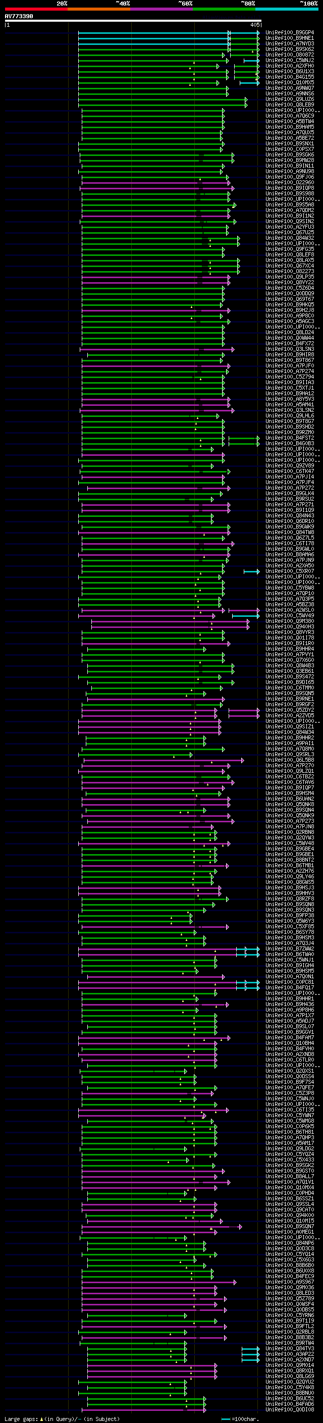Select hit UniRef100_O82273
This screenshot has width=323, height=1423.
click(x=290, y=271)
